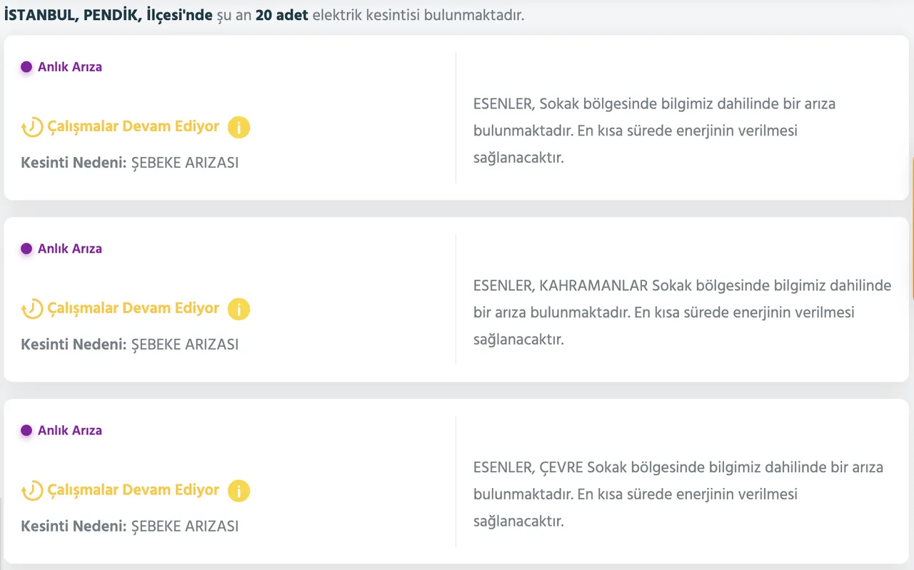Click the 'Anlık Arıza' label on the top card
The height and width of the screenshot is (570, 914).
(69, 66)
